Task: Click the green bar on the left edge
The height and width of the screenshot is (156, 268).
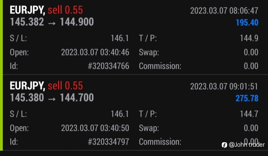Action: 1,75
